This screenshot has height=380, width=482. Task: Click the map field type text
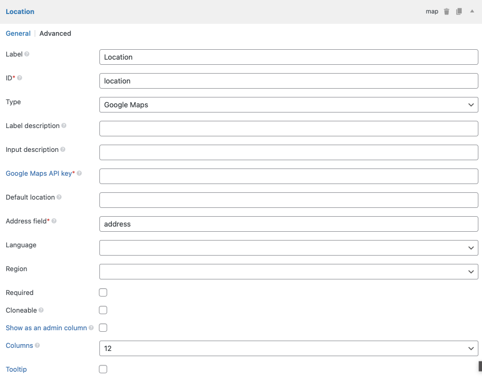432,11
